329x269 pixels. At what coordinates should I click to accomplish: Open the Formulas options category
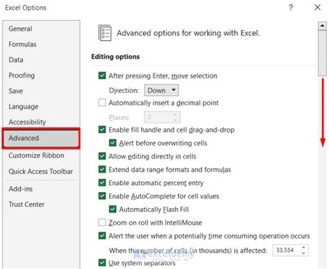(22, 44)
